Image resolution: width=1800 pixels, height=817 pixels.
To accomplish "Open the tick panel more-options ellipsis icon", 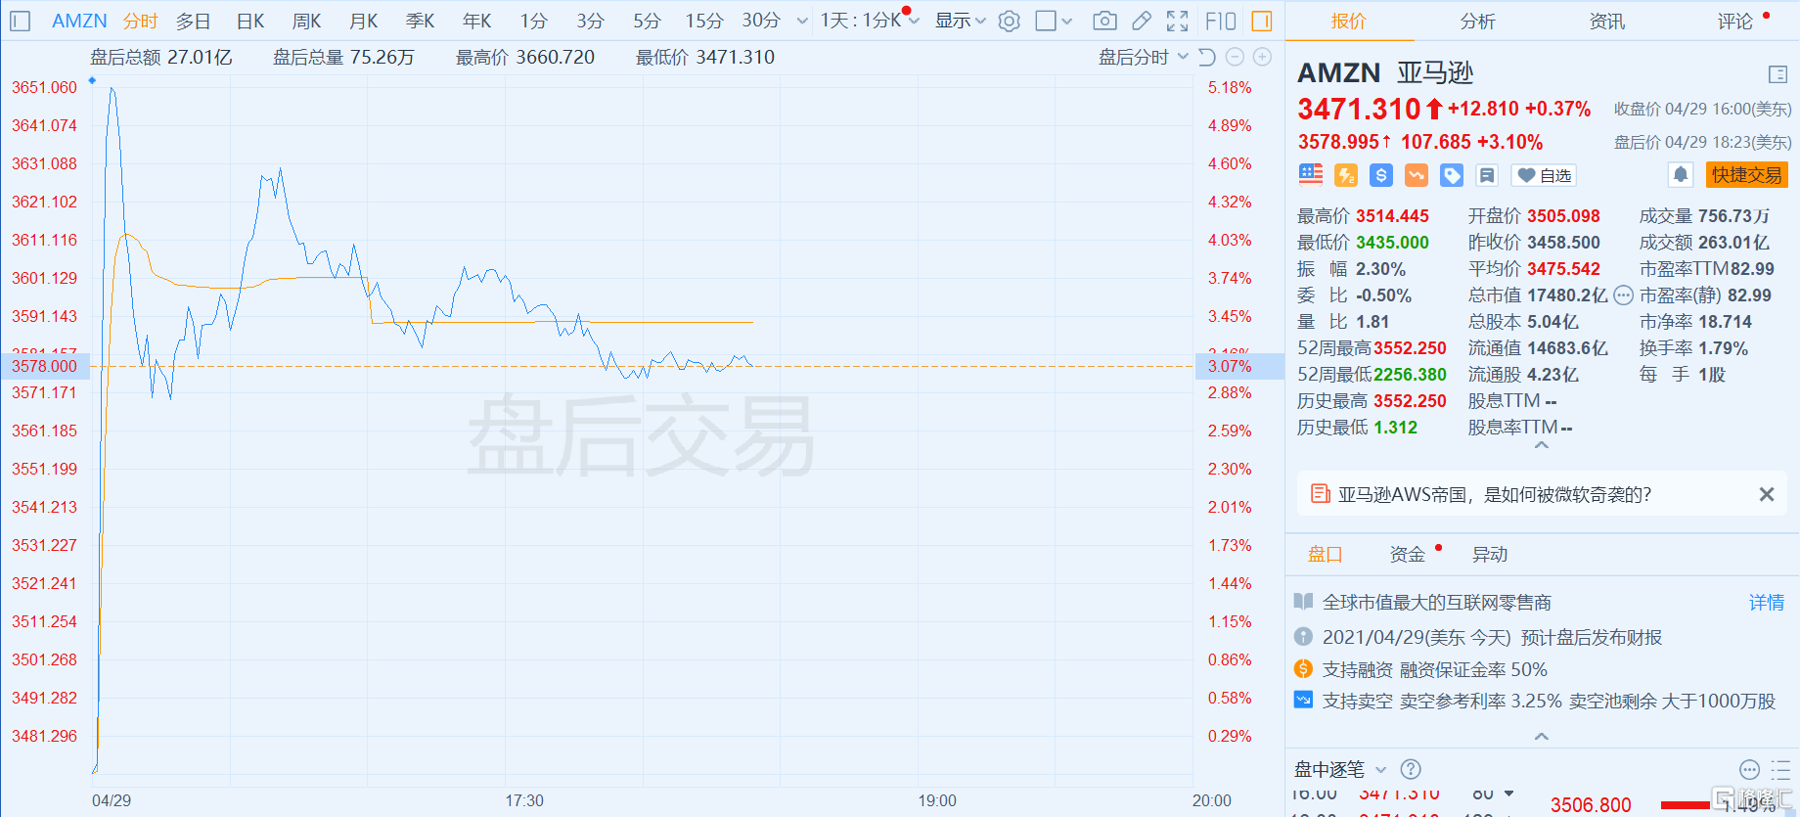I will click(x=1750, y=769).
